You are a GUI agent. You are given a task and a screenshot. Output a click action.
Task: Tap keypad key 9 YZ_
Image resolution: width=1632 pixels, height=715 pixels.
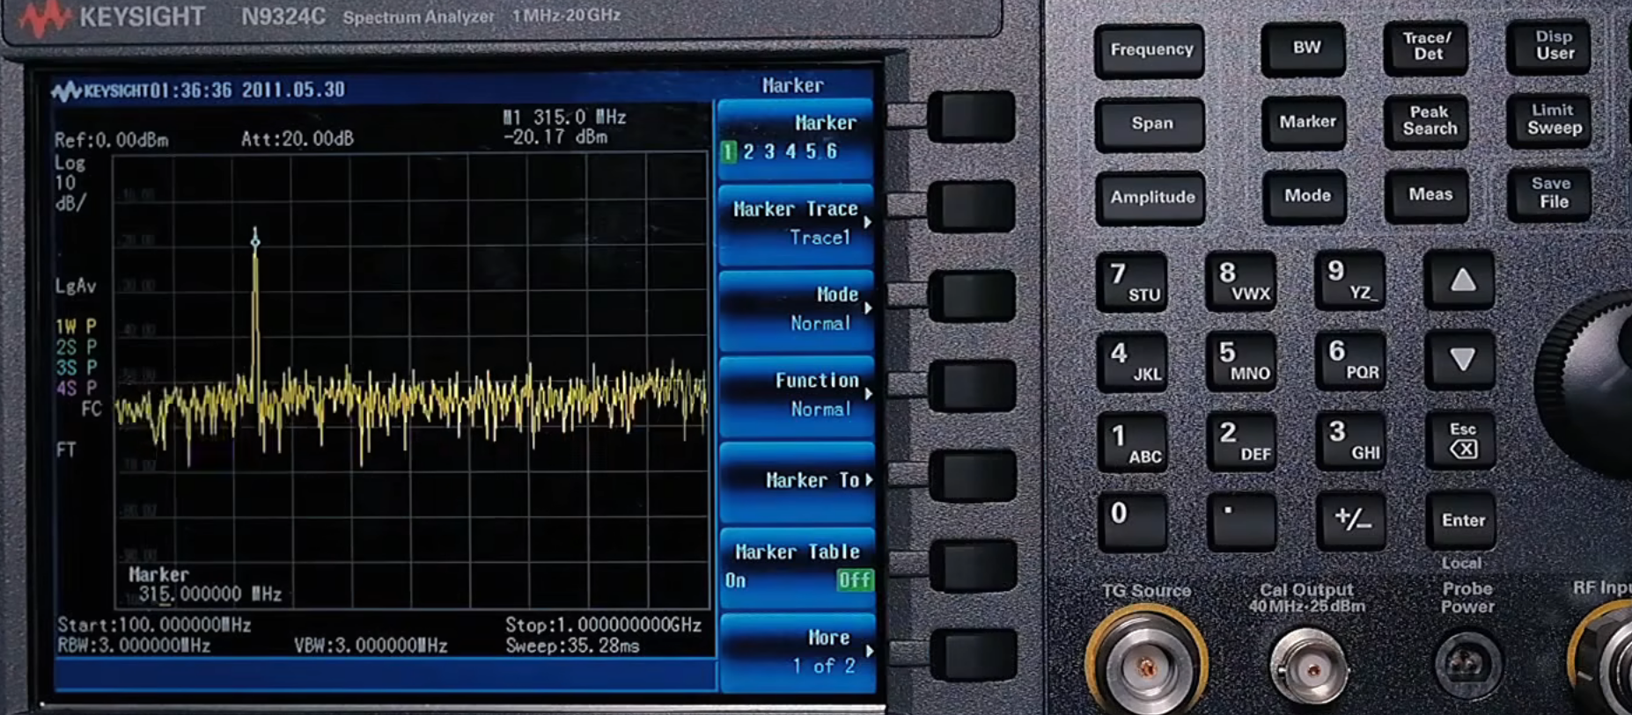coord(1350,280)
